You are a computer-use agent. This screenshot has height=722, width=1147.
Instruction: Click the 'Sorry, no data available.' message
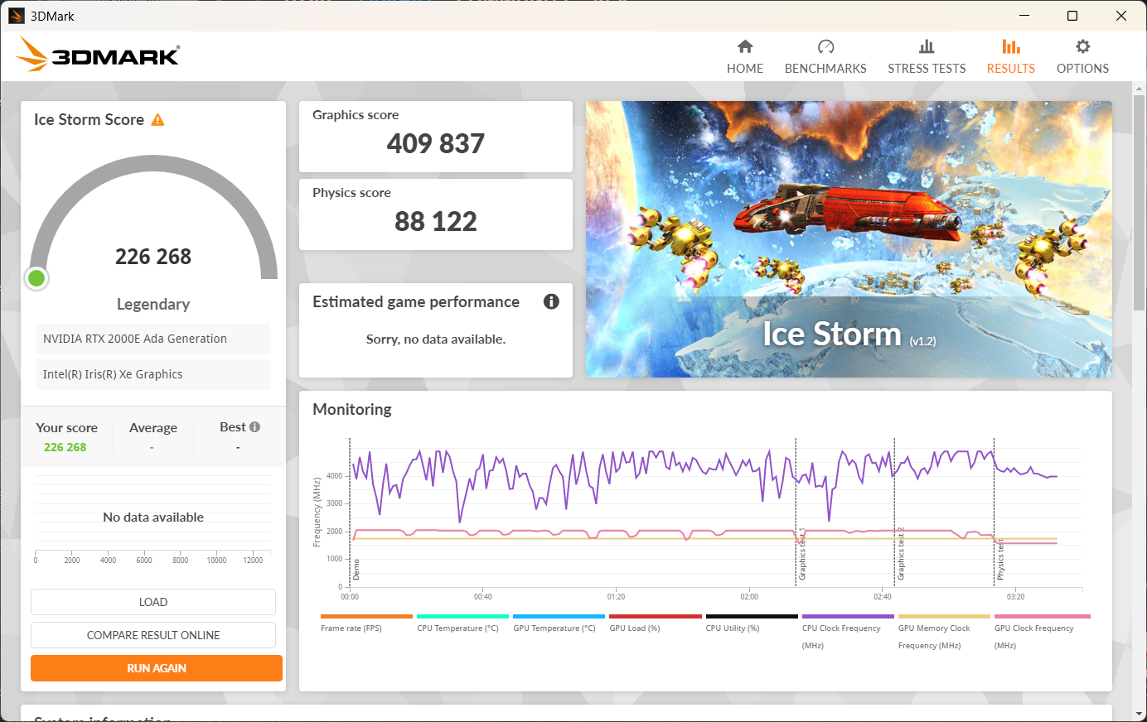436,339
